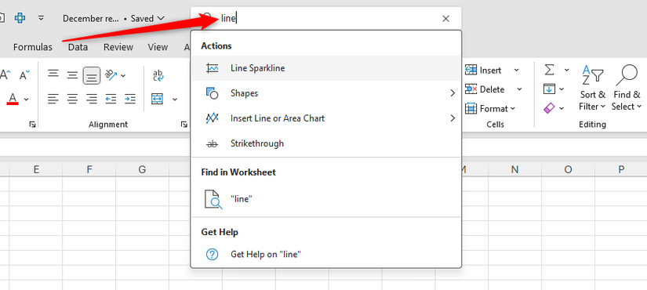Apply the red font color button
The height and width of the screenshot is (290, 647).
point(13,99)
